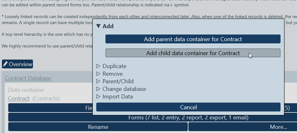297x133 pixels.
Task: Add child data container for Contract
Action: click(x=193, y=53)
